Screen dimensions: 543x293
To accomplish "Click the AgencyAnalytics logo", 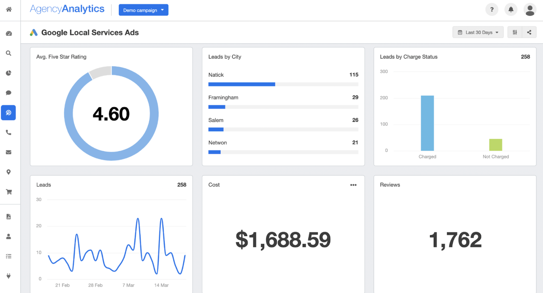I will (67, 9).
